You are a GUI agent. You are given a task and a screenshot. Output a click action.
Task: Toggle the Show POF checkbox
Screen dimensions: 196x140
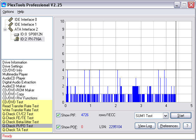[58, 127]
